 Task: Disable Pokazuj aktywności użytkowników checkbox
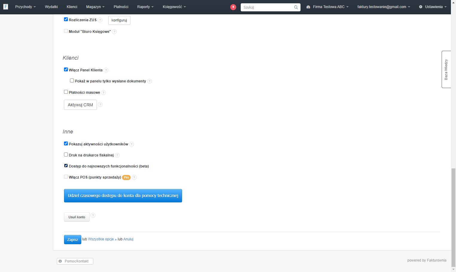(66, 144)
